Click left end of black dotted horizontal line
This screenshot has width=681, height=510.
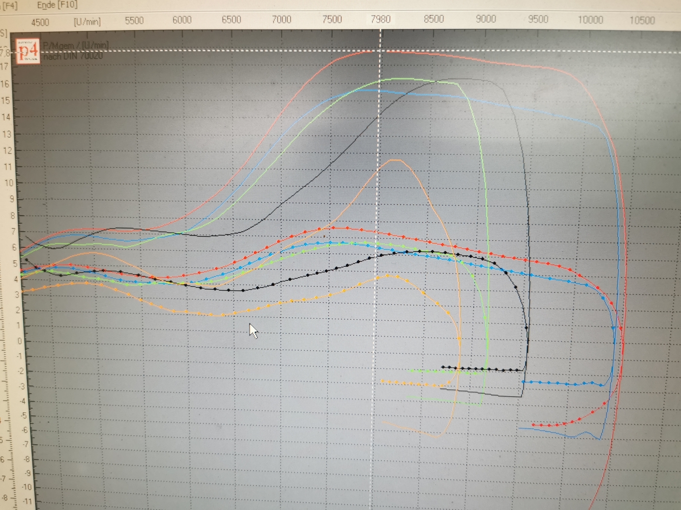coord(443,367)
